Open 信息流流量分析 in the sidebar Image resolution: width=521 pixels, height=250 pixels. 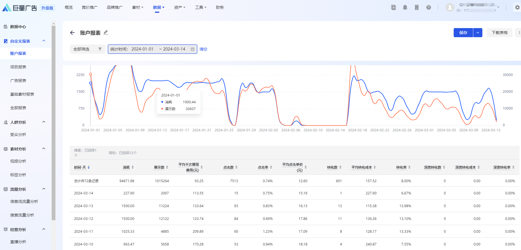pyautogui.click(x=24, y=201)
